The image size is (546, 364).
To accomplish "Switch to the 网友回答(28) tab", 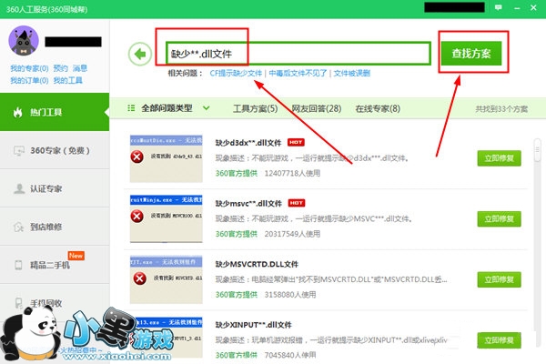I will click(316, 108).
